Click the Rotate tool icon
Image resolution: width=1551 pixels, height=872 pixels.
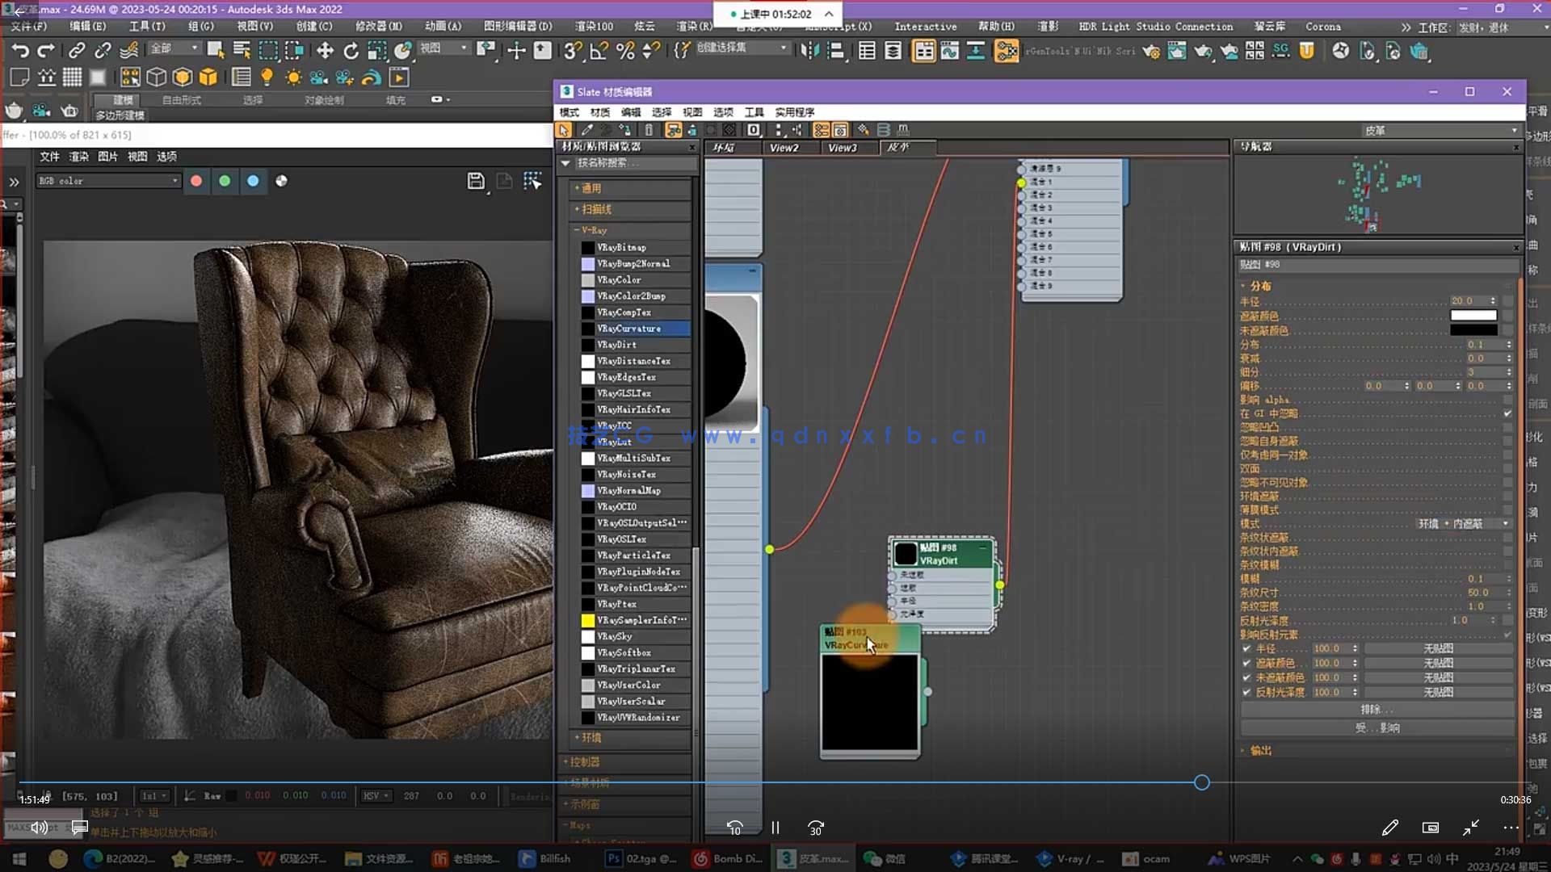(x=351, y=51)
